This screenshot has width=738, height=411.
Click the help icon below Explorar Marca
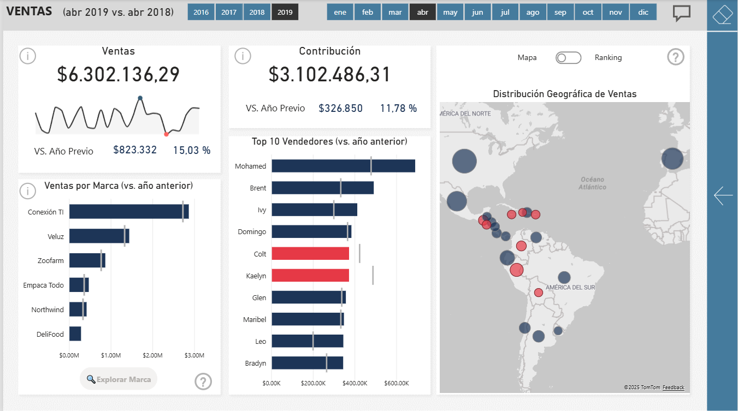[x=203, y=382]
